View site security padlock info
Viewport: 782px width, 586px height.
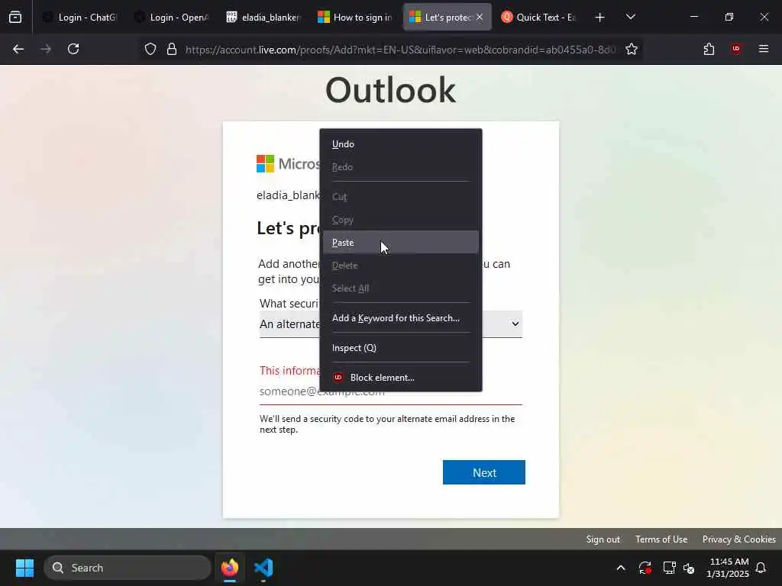[x=172, y=49]
